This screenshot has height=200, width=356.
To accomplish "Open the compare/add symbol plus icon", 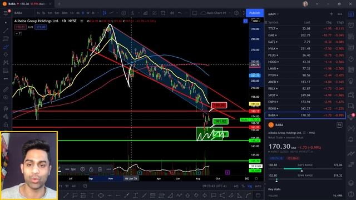I will pos(123,13).
